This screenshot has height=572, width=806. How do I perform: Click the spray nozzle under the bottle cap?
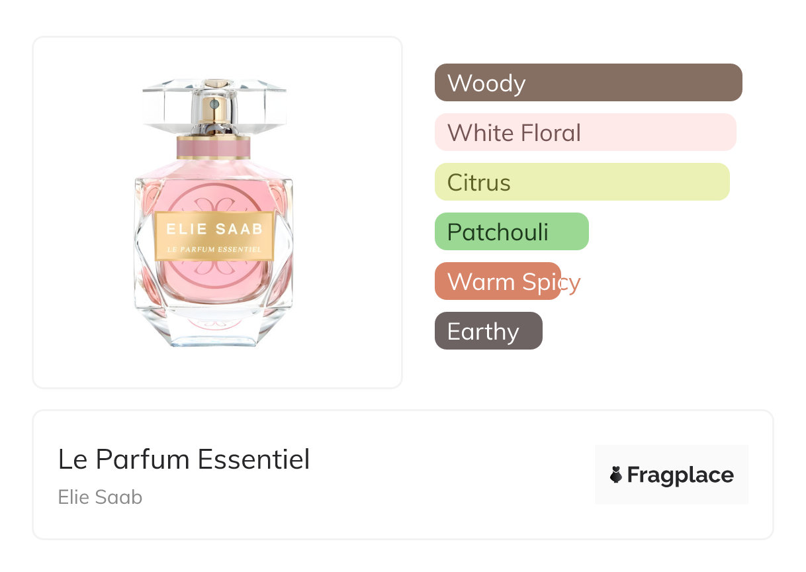(x=214, y=104)
